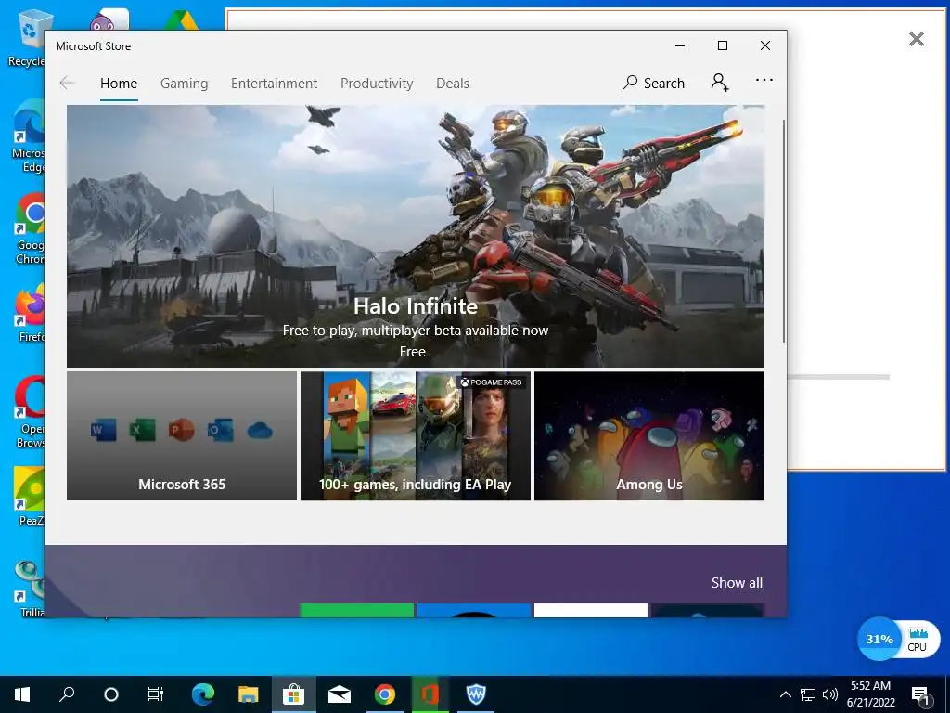Screen dimensions: 950x713
Task: Open taskbar search magnifier
Action: point(67,694)
